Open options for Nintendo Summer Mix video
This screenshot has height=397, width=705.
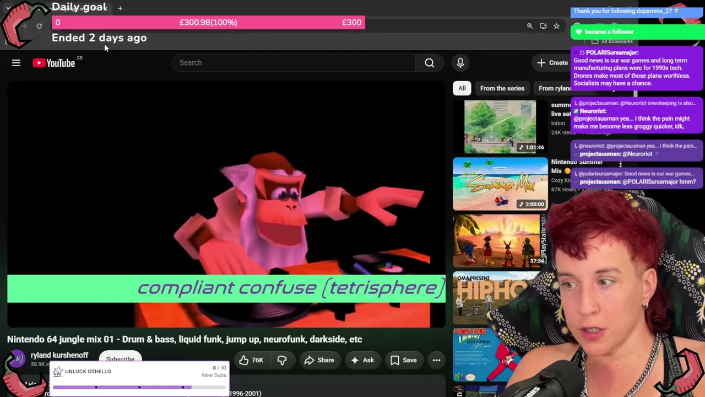(x=620, y=164)
